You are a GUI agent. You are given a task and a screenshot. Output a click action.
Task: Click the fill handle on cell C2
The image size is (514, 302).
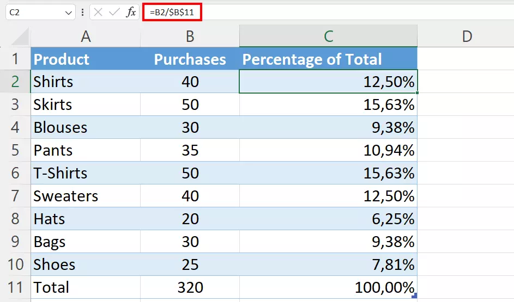tap(418, 93)
